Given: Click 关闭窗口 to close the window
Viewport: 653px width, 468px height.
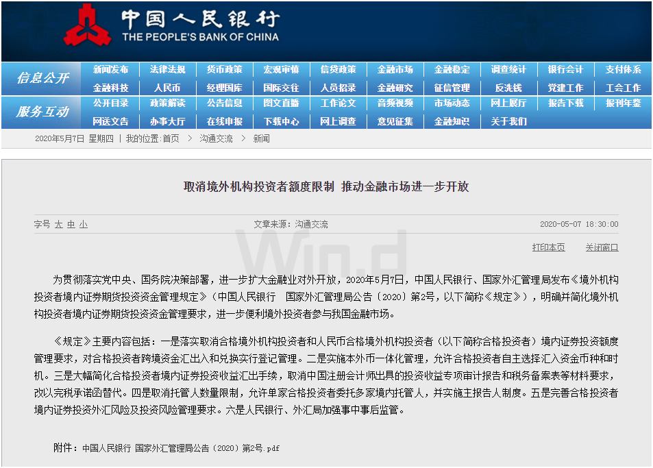Looking at the screenshot, I should coord(602,247).
